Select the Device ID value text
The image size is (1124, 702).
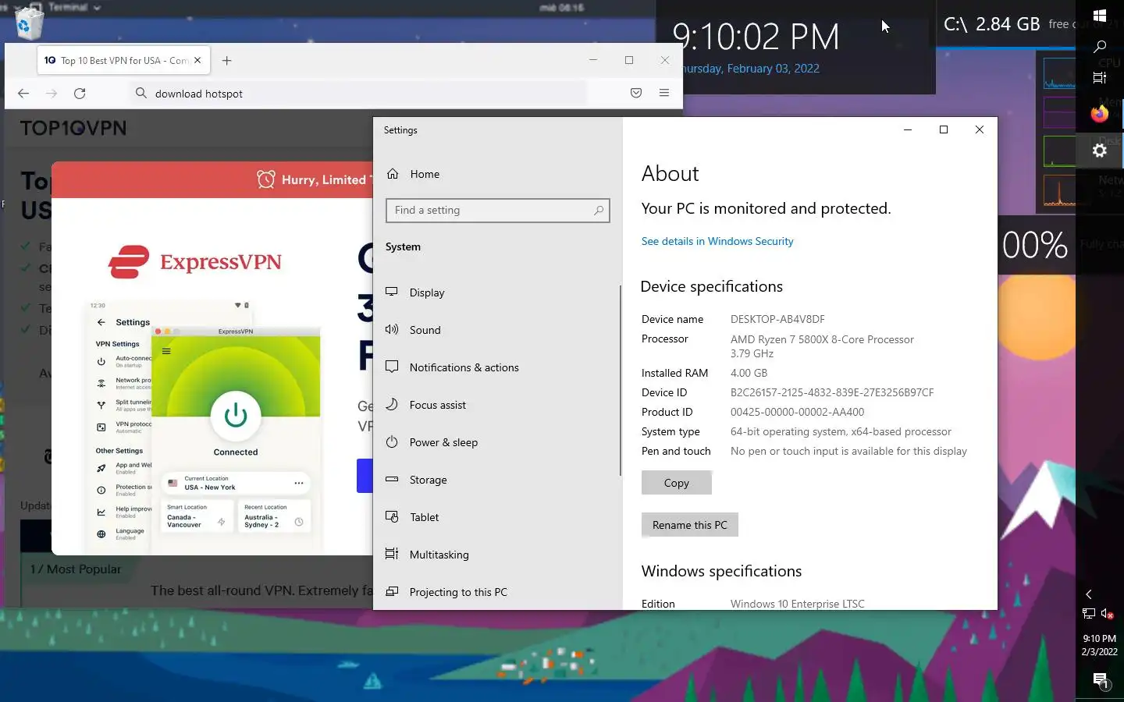pyautogui.click(x=832, y=392)
